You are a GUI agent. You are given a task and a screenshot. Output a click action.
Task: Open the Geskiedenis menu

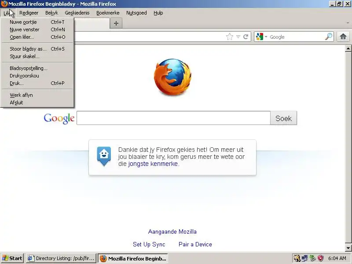pyautogui.click(x=77, y=13)
